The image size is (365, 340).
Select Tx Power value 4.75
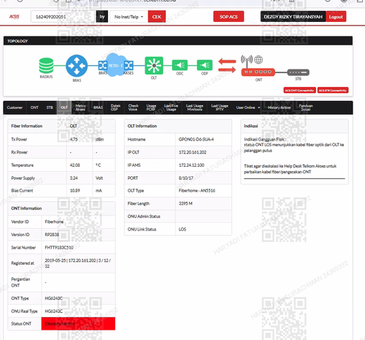pos(74,140)
